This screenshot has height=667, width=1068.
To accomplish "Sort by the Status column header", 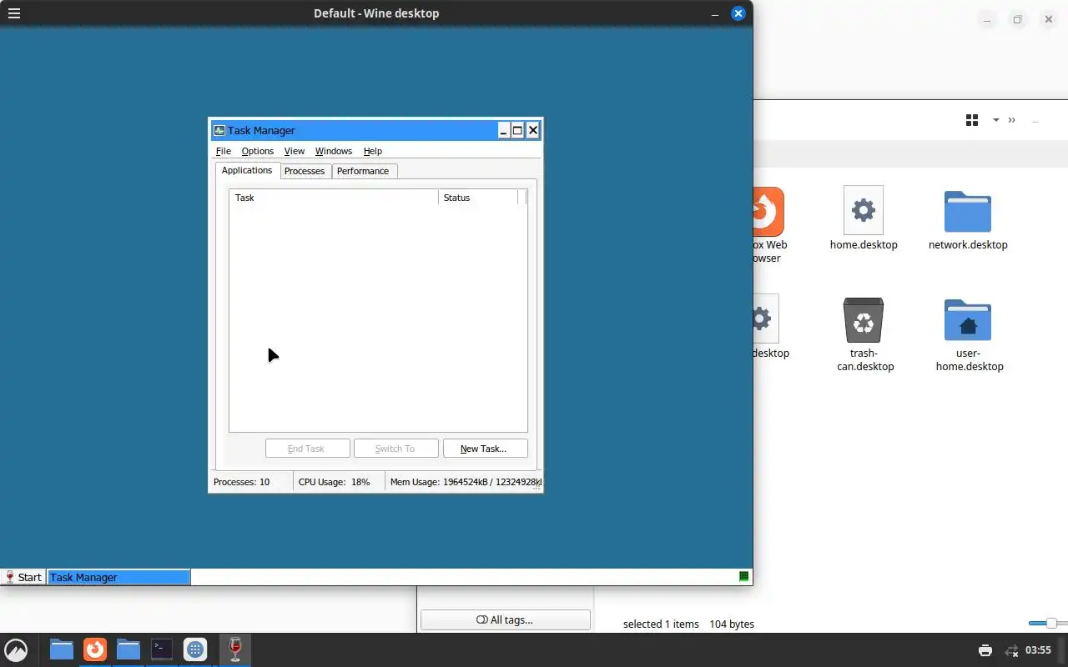I will pyautogui.click(x=478, y=198).
